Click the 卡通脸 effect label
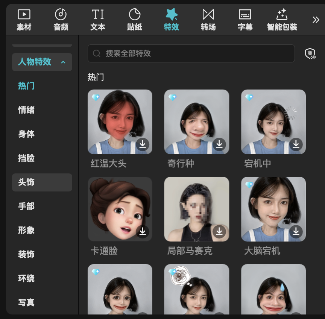 pyautogui.click(x=104, y=251)
